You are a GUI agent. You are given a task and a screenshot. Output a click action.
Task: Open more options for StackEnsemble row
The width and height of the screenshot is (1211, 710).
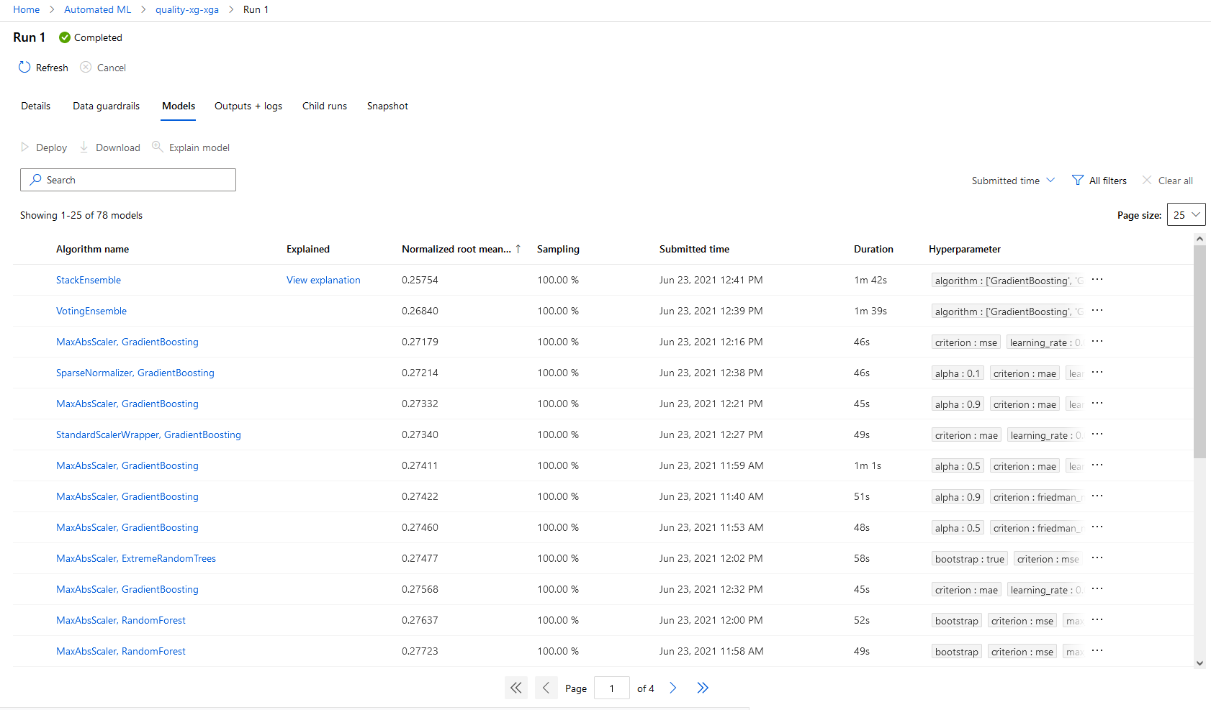click(x=1097, y=280)
